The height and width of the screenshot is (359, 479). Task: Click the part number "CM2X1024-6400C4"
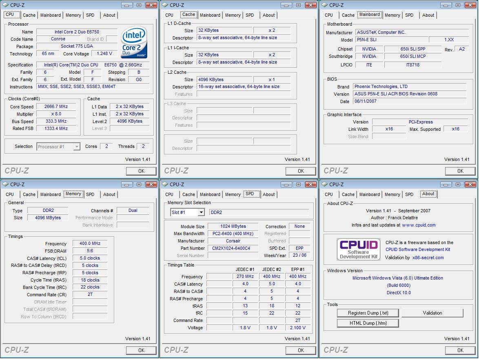233,248
